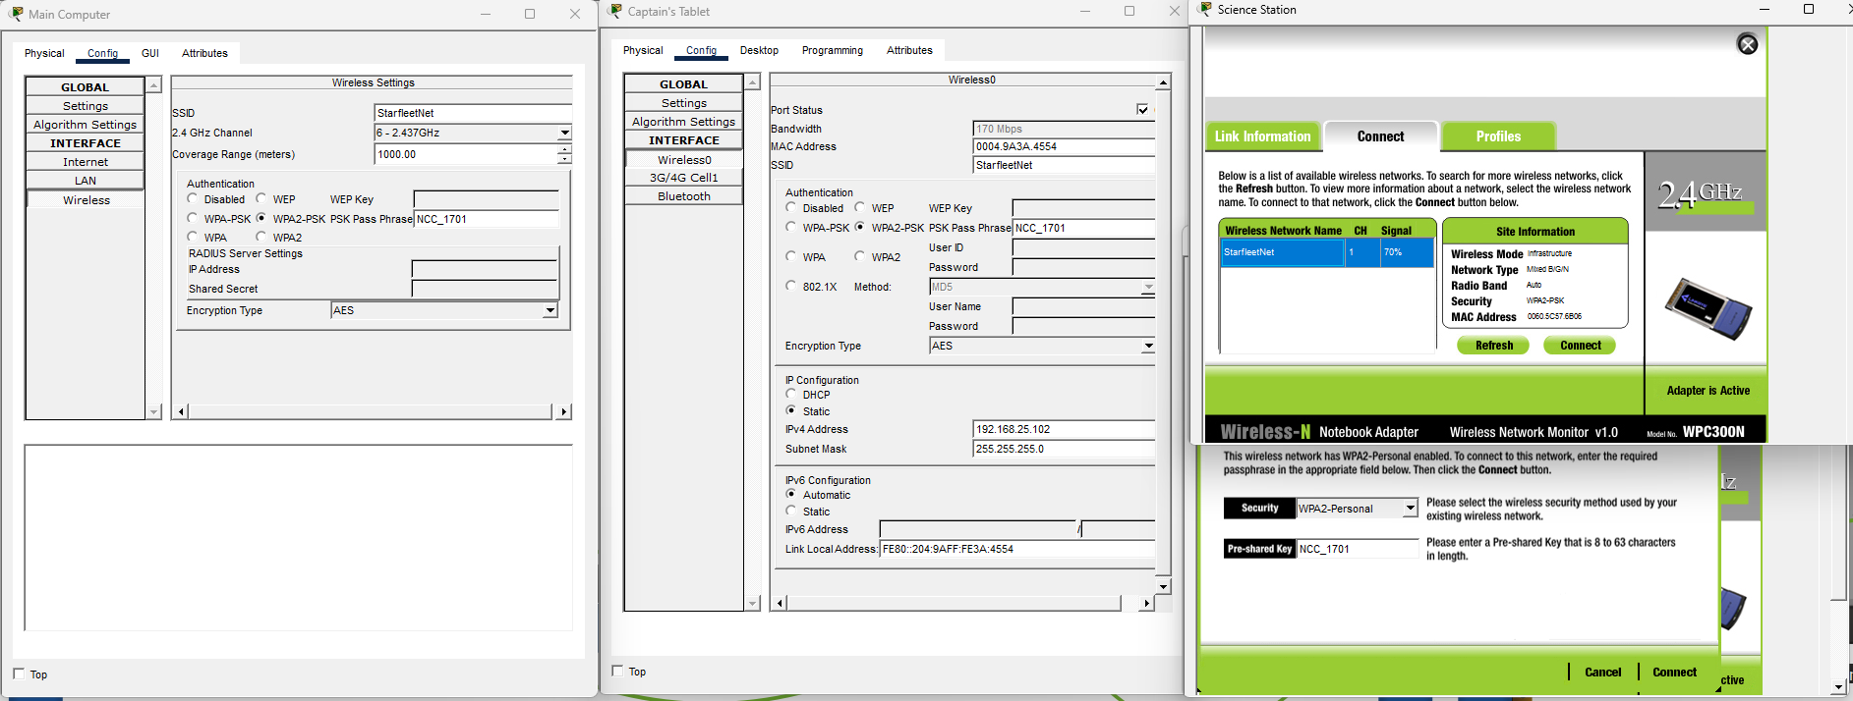Click green Connect button under Site Information

1580,346
